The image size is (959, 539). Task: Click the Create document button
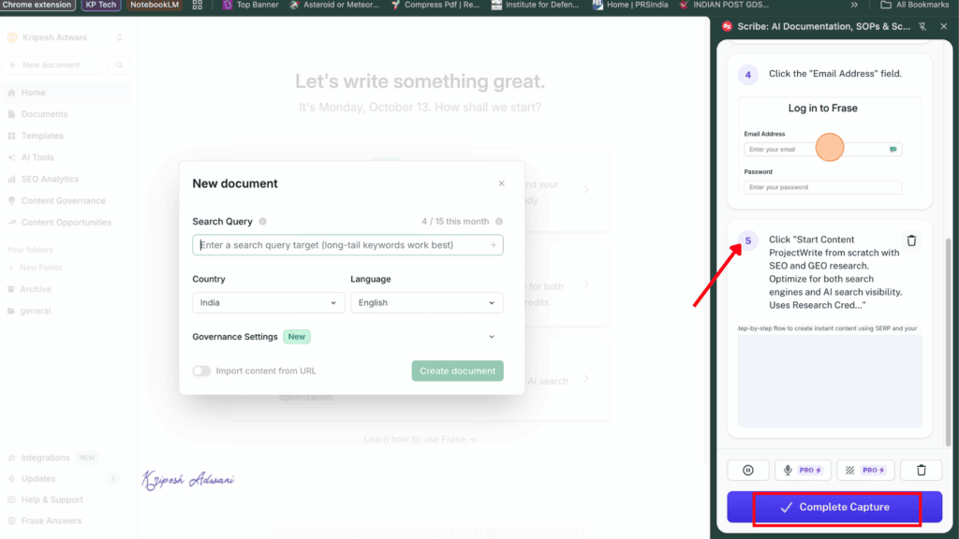point(457,371)
